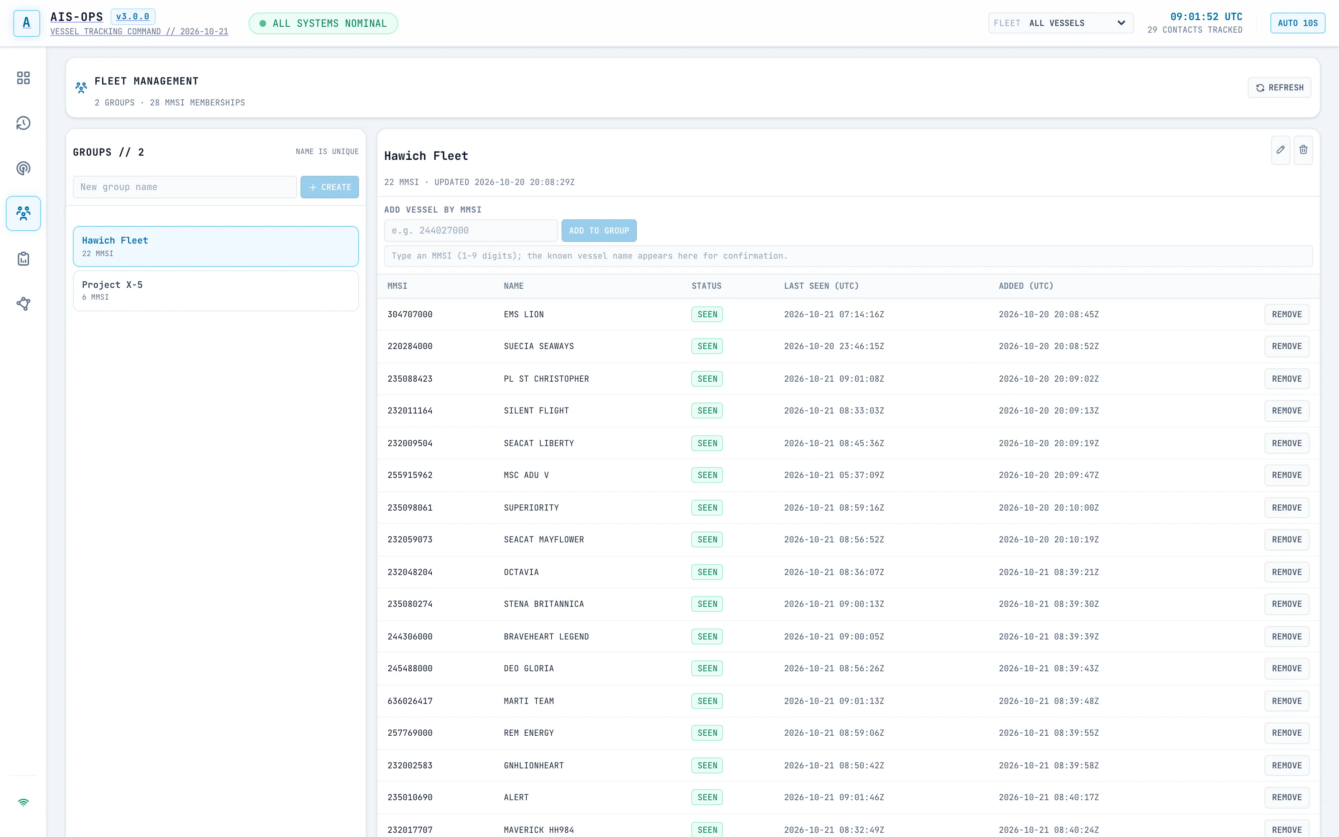Open the radar target icon in sidebar
The image size is (1339, 837).
click(23, 168)
